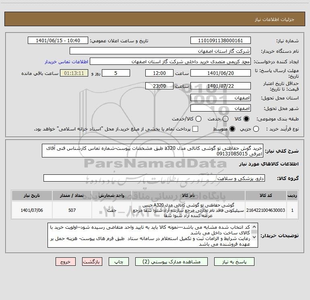The height and width of the screenshot is (300, 310).
Task: Click the need date cell 1401/07/06
Action: [x=32, y=210]
